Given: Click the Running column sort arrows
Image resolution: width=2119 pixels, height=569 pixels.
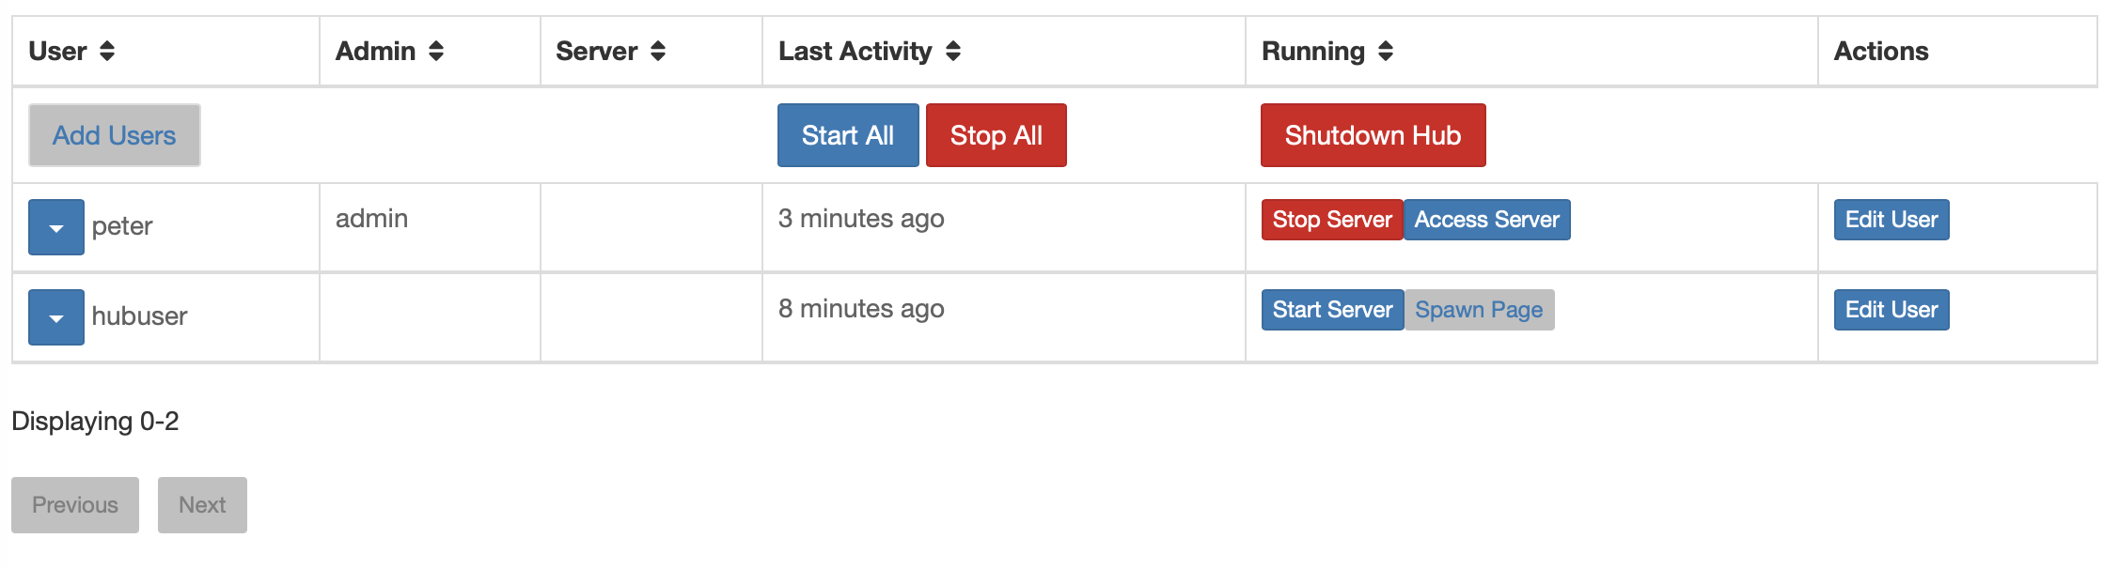Looking at the screenshot, I should 1386,52.
